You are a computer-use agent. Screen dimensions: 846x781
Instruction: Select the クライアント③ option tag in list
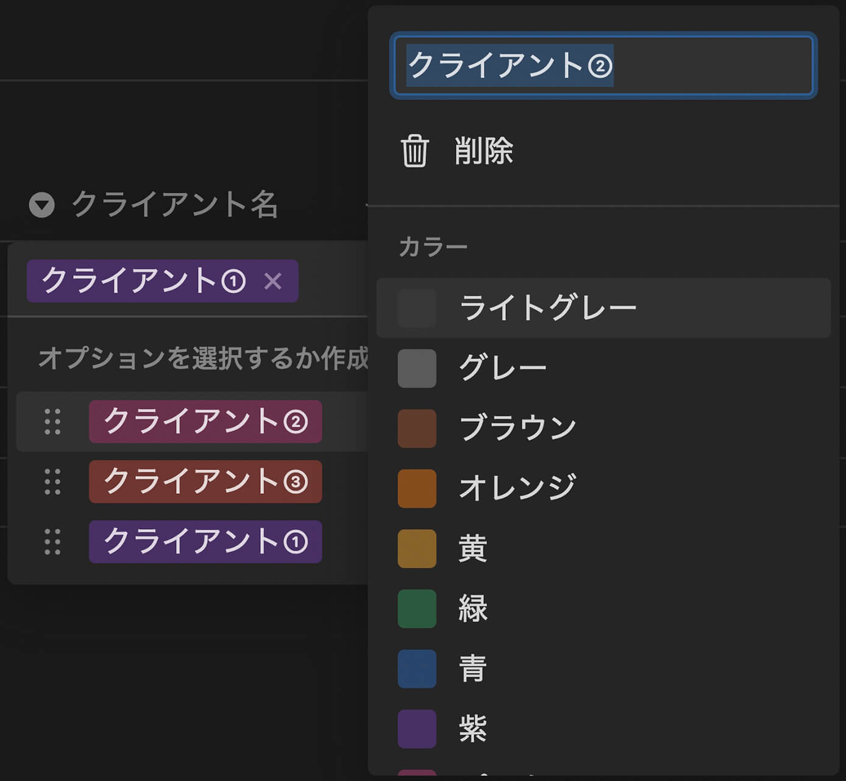[x=205, y=482]
